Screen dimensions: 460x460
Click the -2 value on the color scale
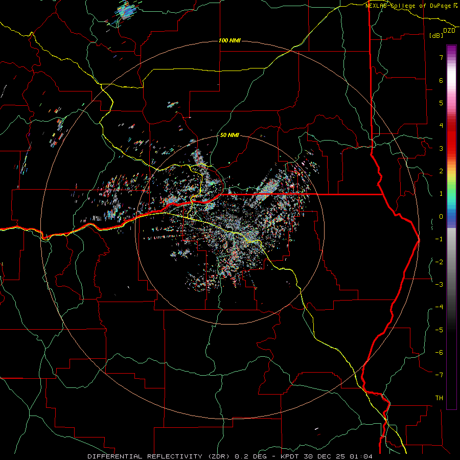[x=439, y=262]
